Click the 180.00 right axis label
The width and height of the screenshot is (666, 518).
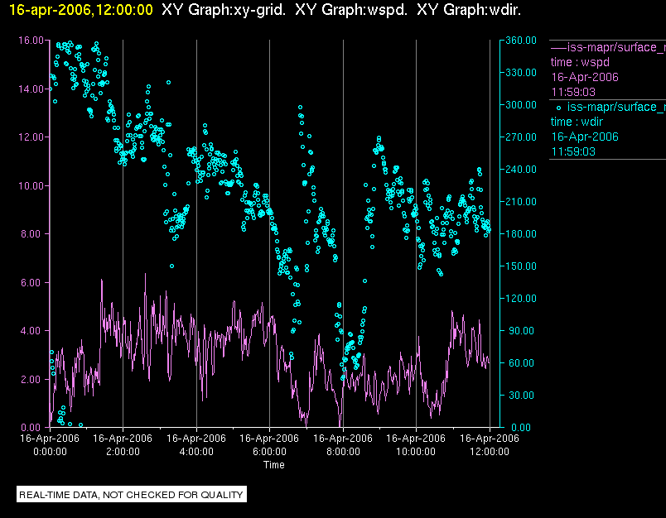521,233
